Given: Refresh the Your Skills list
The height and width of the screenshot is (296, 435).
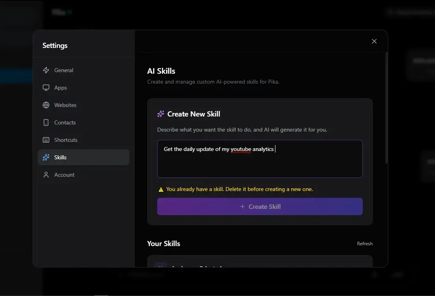Looking at the screenshot, I should [x=365, y=243].
